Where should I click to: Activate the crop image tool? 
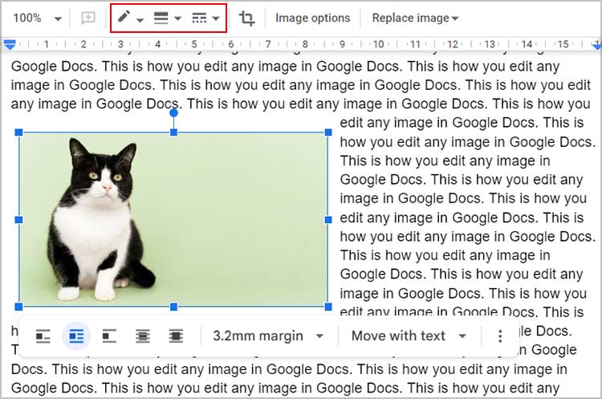[x=246, y=18]
